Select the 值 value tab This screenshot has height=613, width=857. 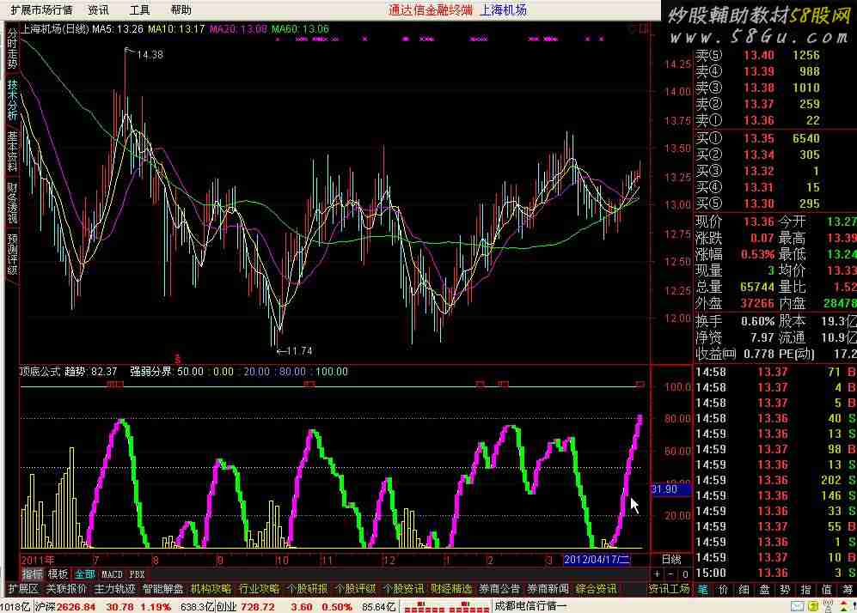[826, 590]
